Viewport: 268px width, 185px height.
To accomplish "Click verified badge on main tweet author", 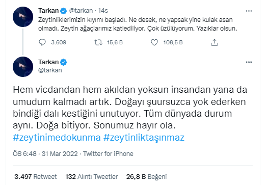I will tap(64, 62).
